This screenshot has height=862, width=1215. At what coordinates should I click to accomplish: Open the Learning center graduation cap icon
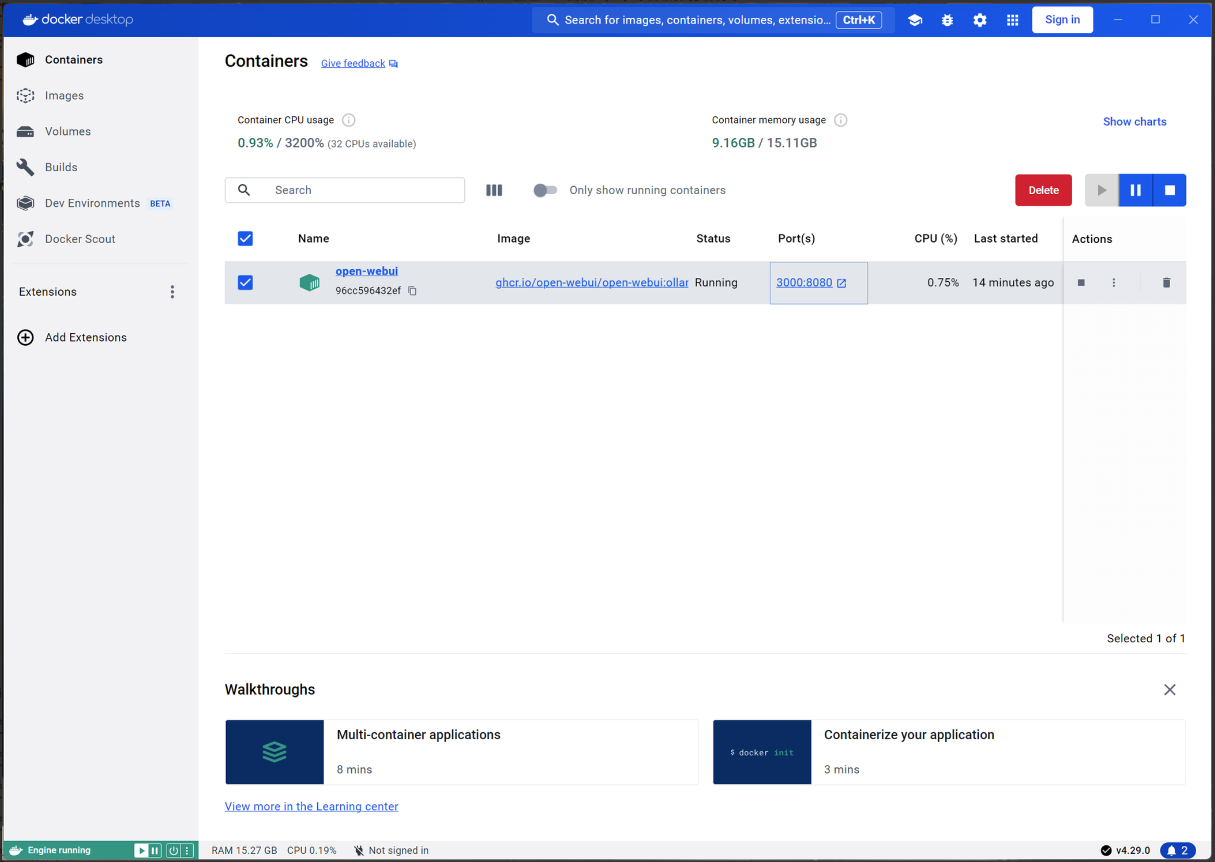click(x=914, y=20)
